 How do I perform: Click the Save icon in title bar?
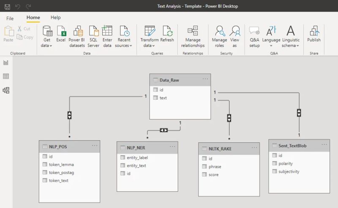coord(7,7)
